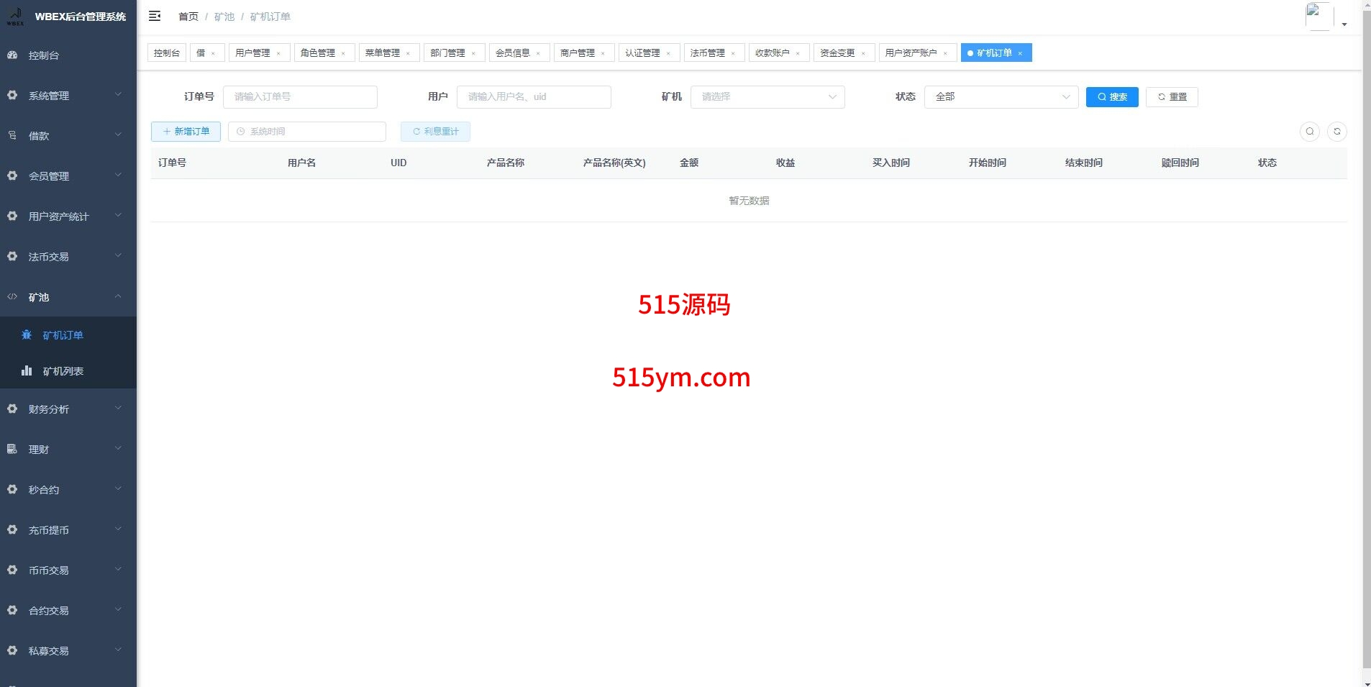Click the 系统时间 date picker field
This screenshot has height=687, width=1371.
307,132
